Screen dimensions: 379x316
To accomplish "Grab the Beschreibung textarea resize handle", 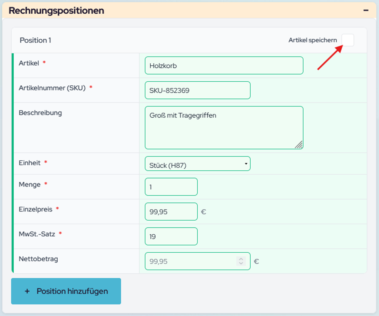I will (x=299, y=145).
